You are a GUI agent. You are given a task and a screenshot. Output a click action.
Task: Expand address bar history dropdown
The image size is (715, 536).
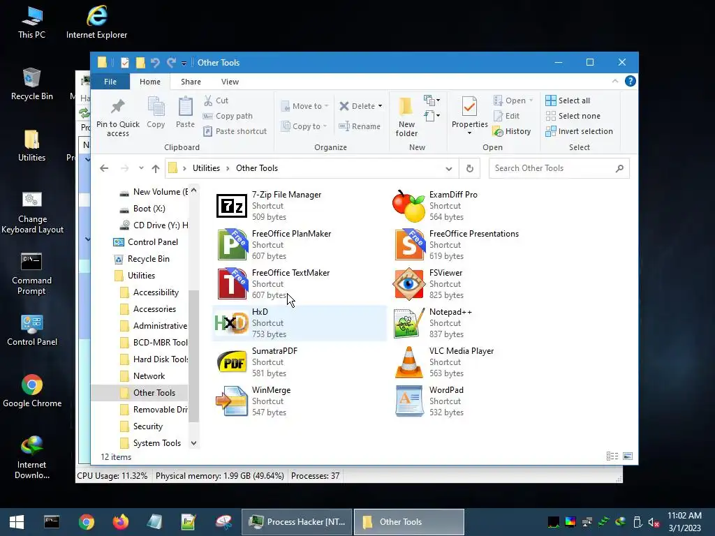pos(449,169)
